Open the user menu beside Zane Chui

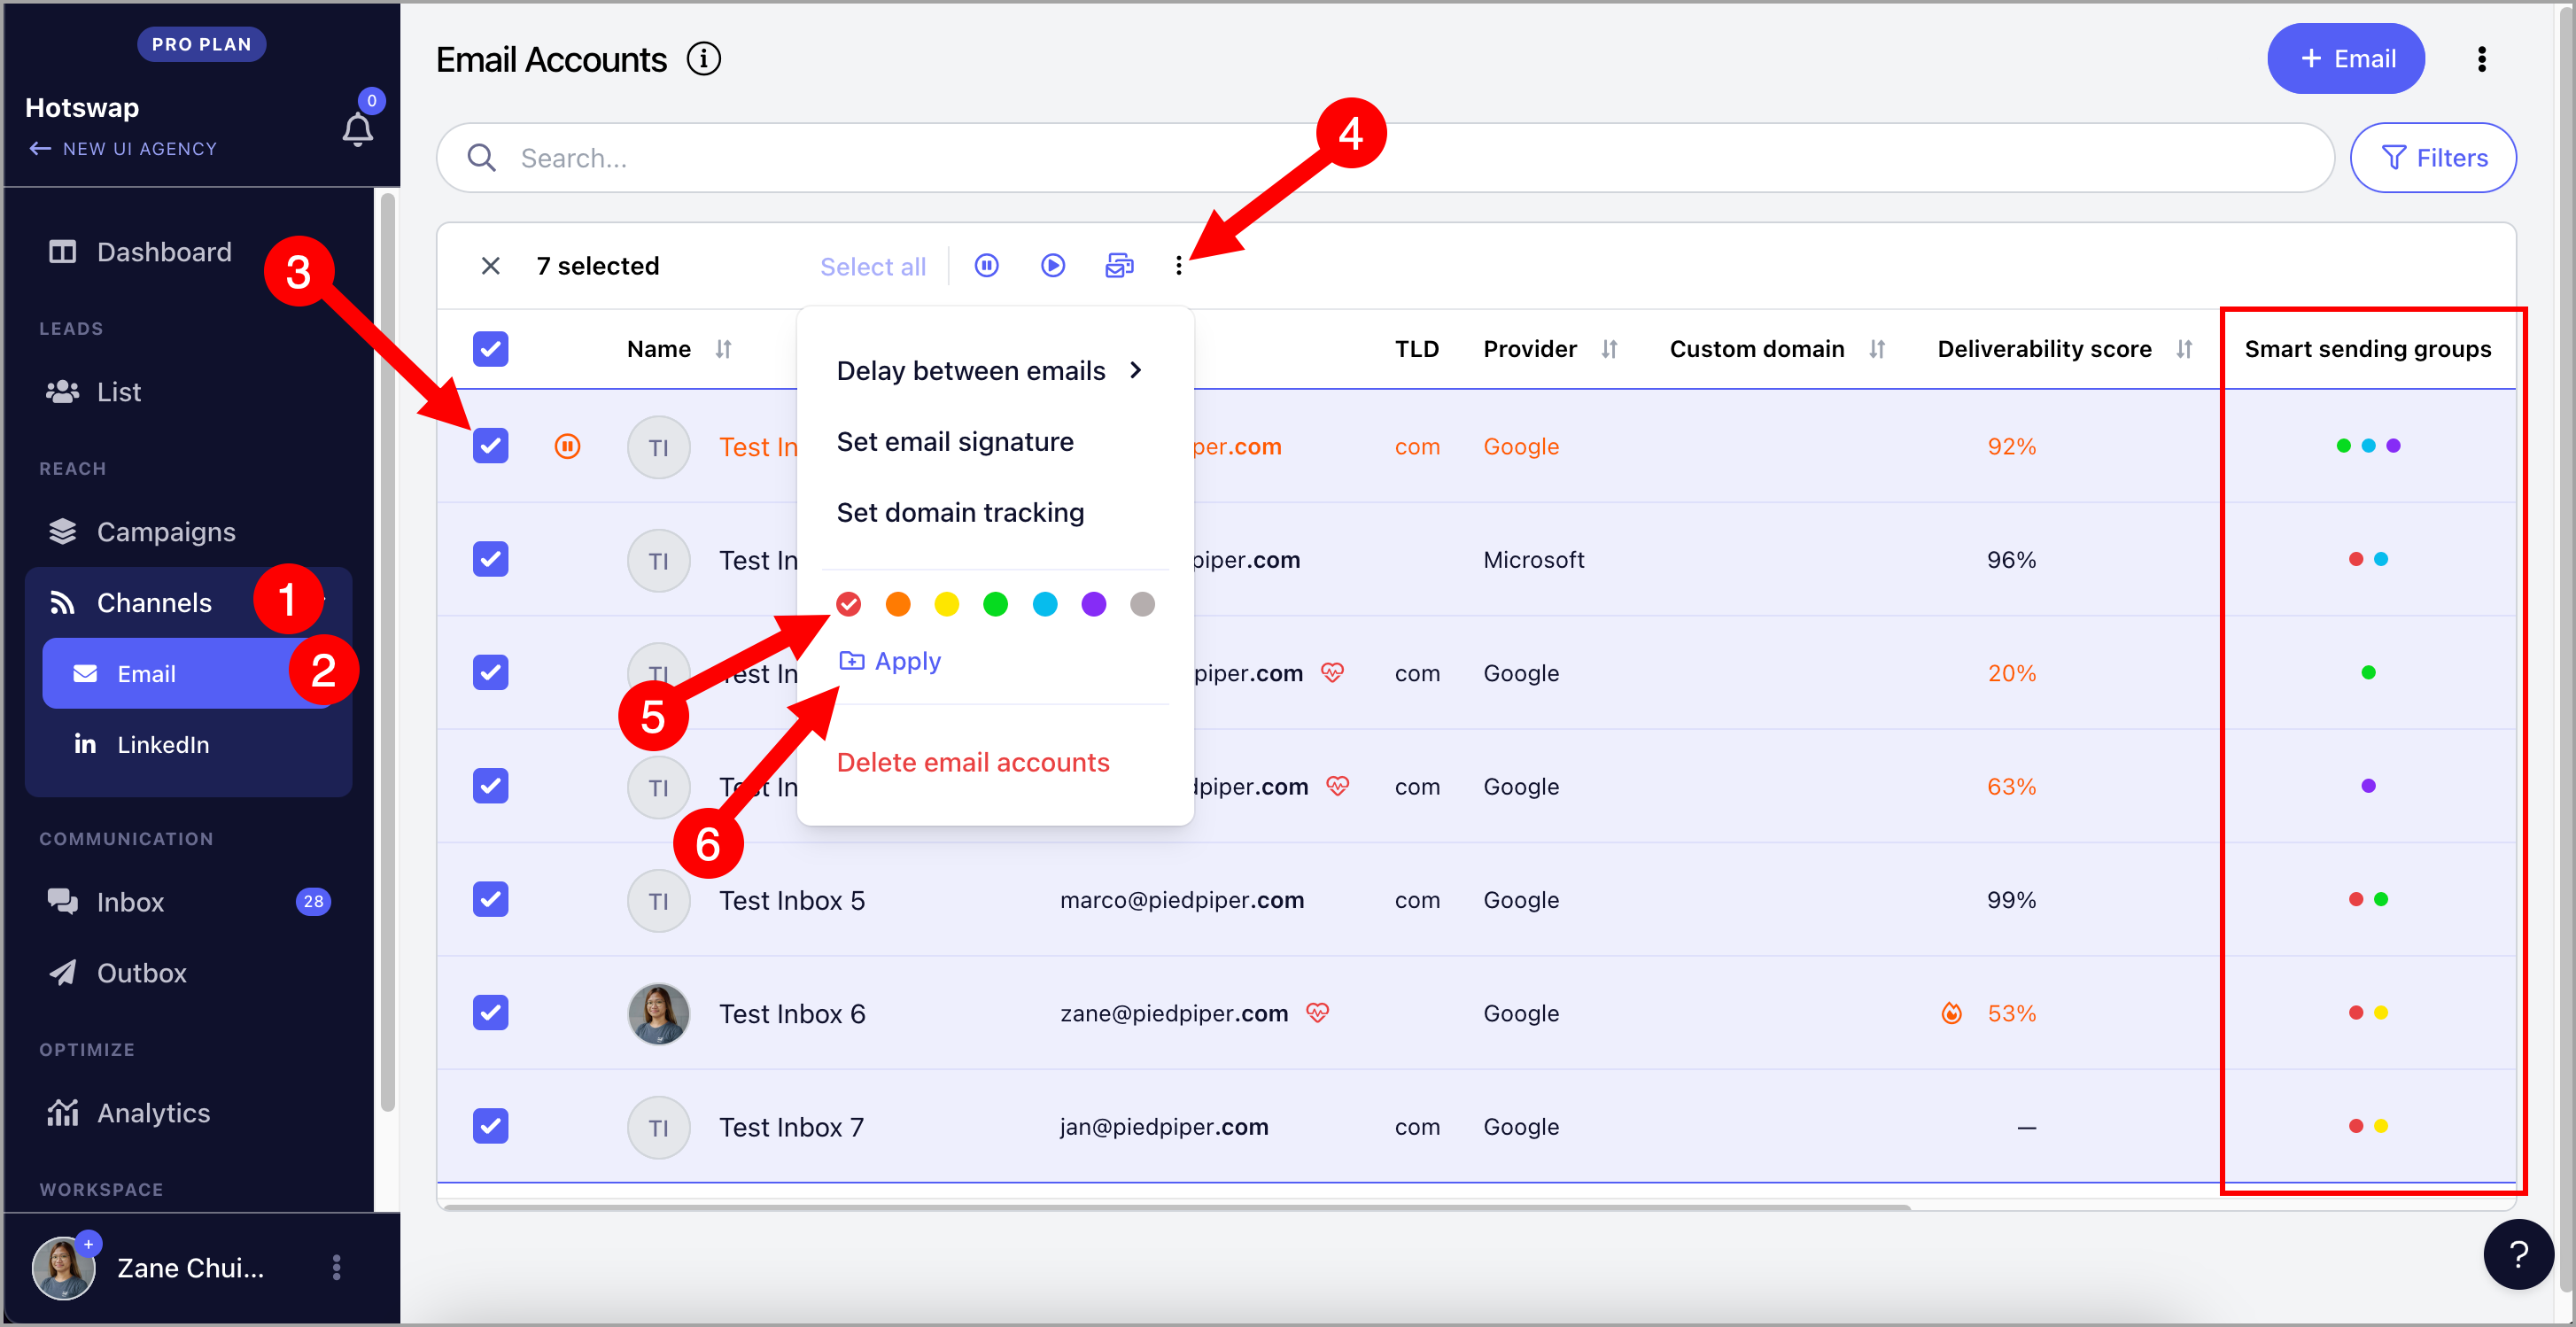coord(336,1267)
